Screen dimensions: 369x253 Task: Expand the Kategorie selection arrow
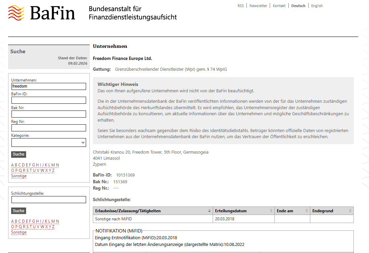[83, 142]
